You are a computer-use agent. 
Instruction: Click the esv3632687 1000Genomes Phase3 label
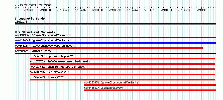click(45, 46)
